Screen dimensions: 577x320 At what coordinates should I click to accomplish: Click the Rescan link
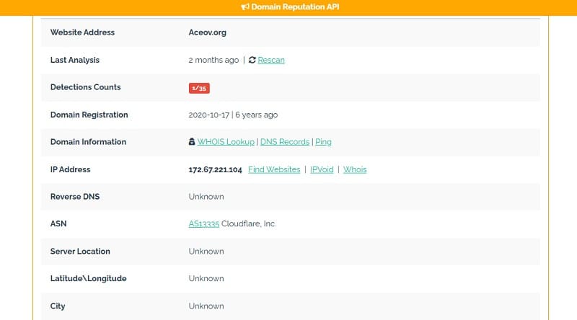[271, 60]
